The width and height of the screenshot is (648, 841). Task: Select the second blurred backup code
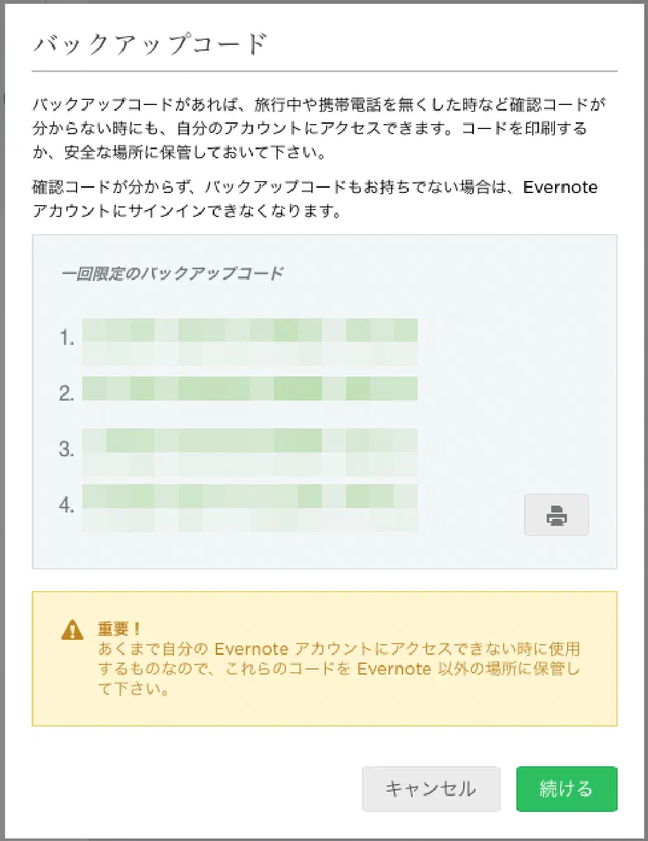point(249,389)
